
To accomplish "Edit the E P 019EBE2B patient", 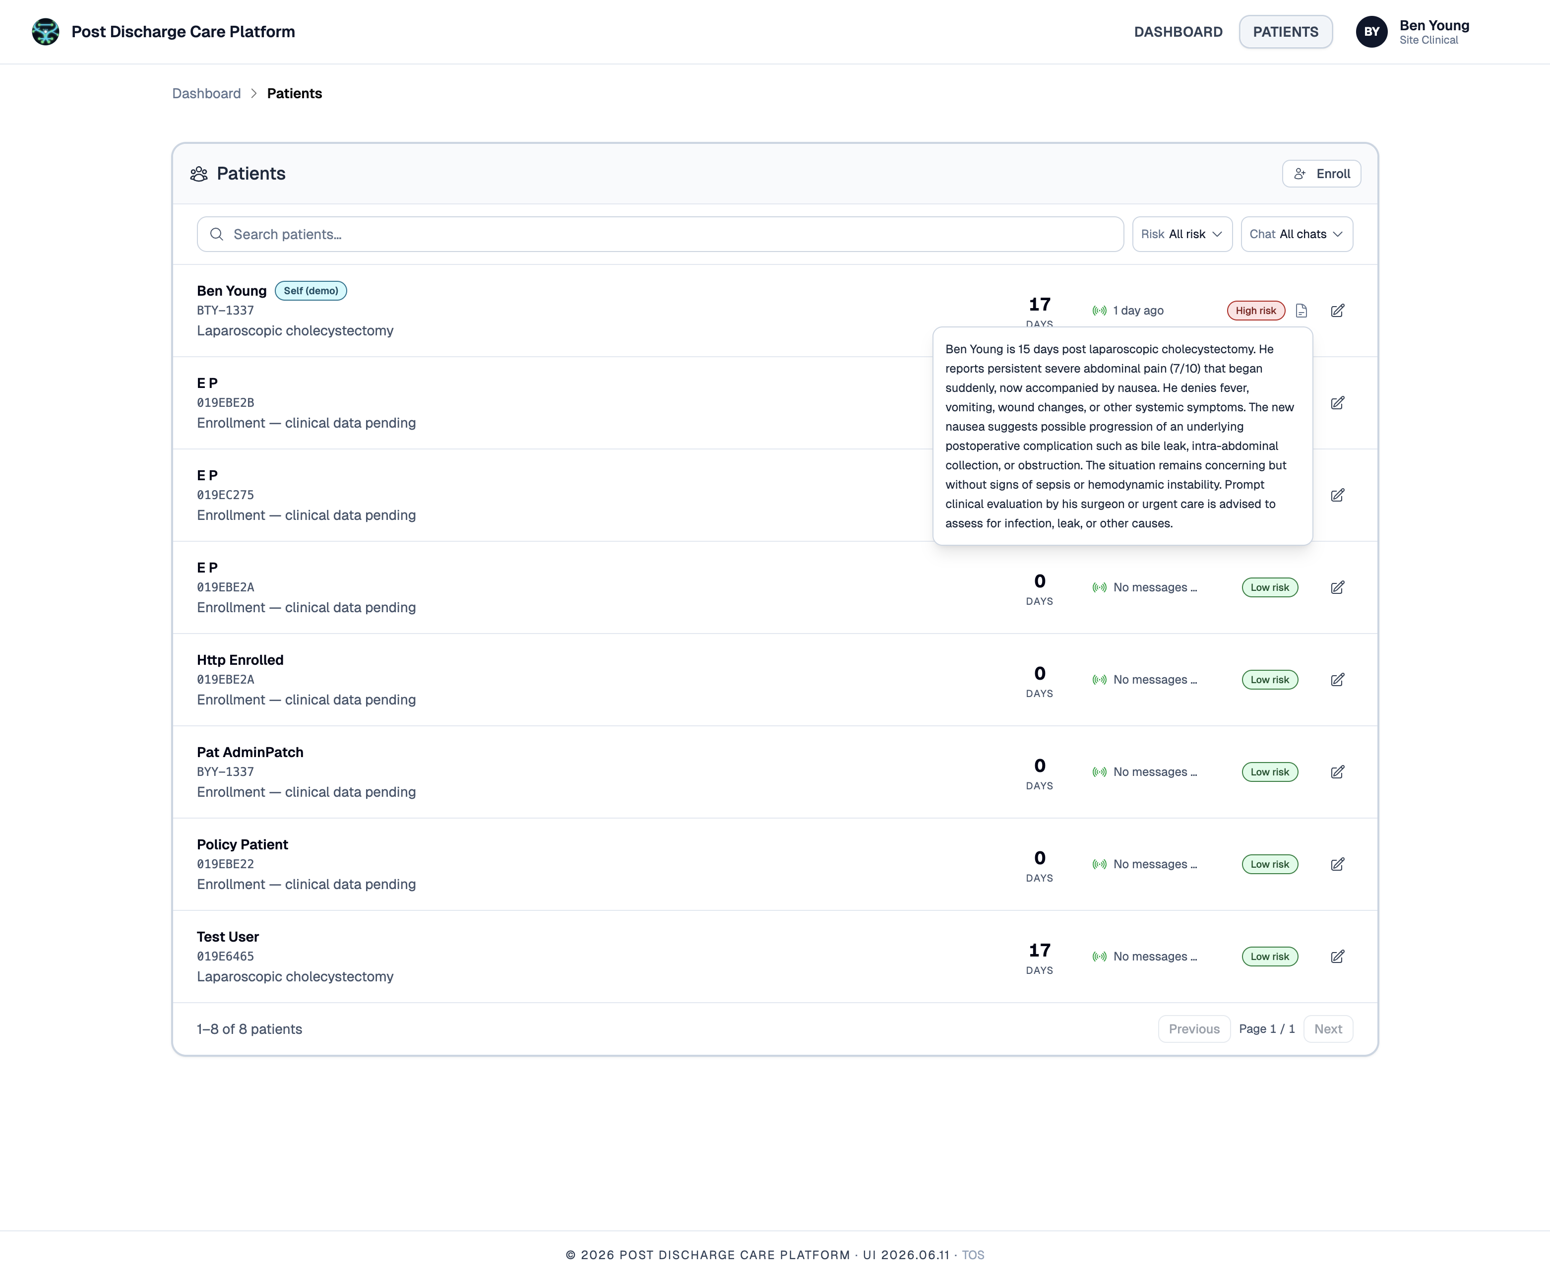I will pos(1337,403).
